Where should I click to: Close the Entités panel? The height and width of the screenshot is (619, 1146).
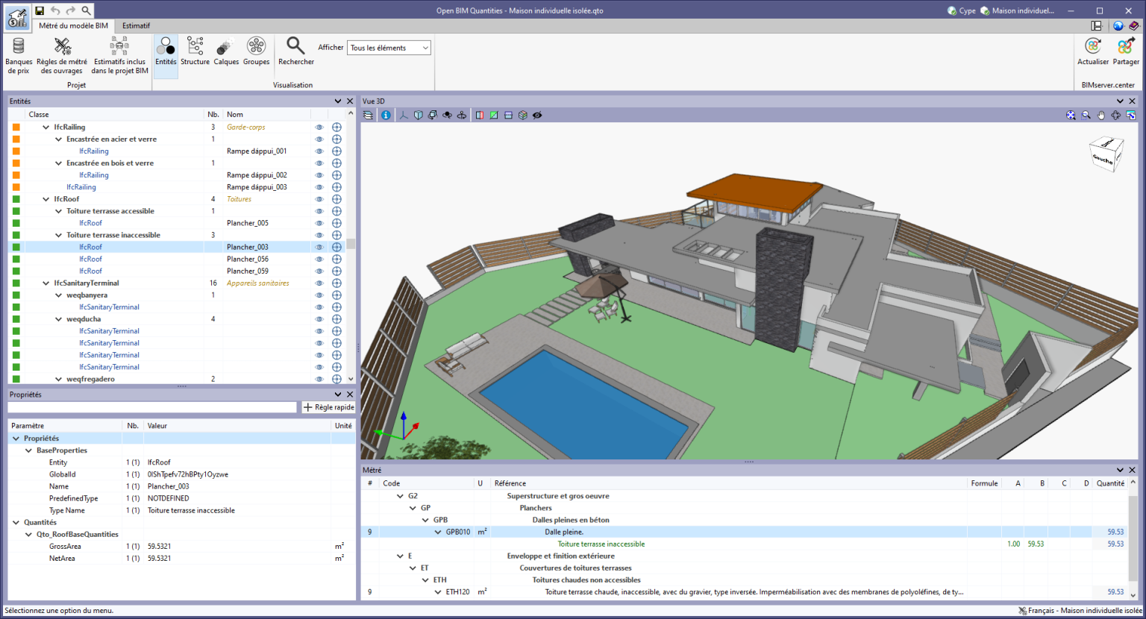350,101
